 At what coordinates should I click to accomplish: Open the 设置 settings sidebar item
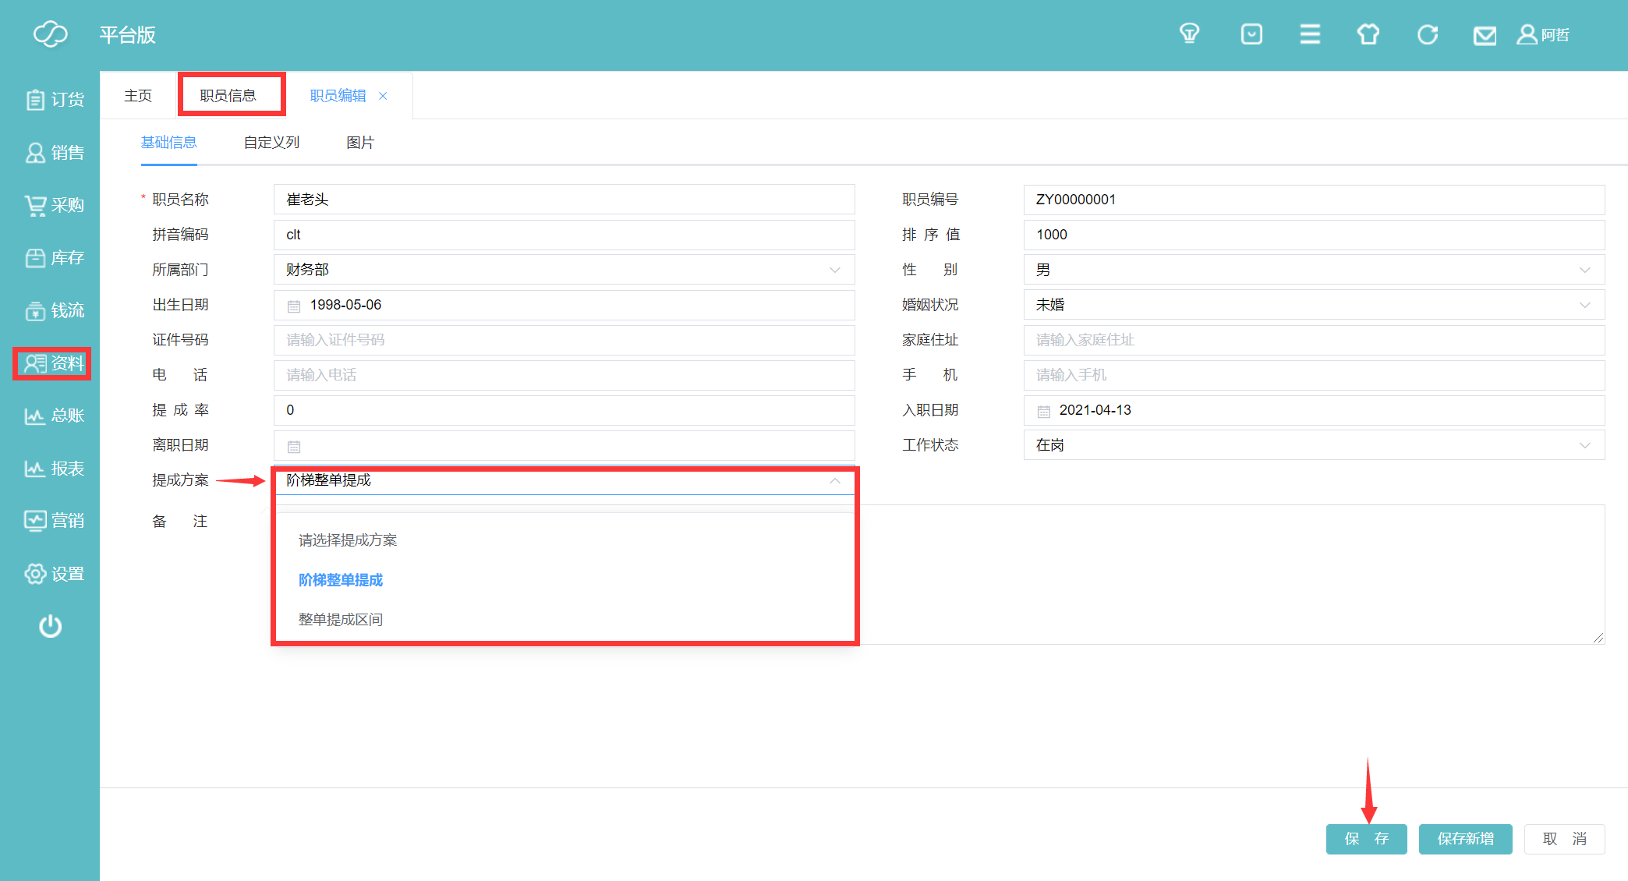54,574
